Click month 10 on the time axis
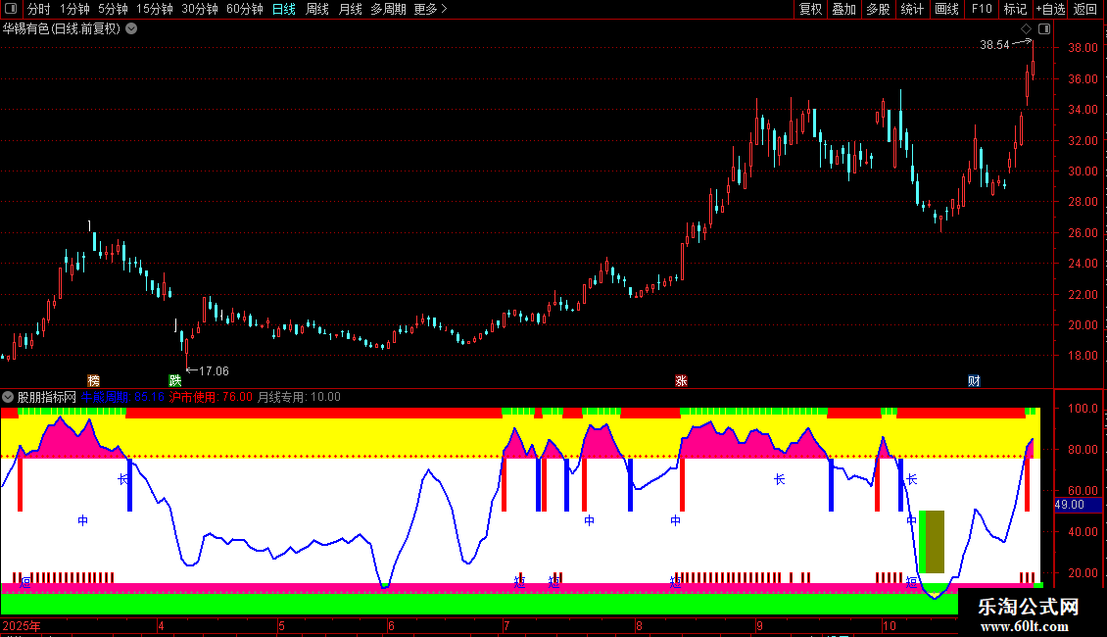 point(890,625)
